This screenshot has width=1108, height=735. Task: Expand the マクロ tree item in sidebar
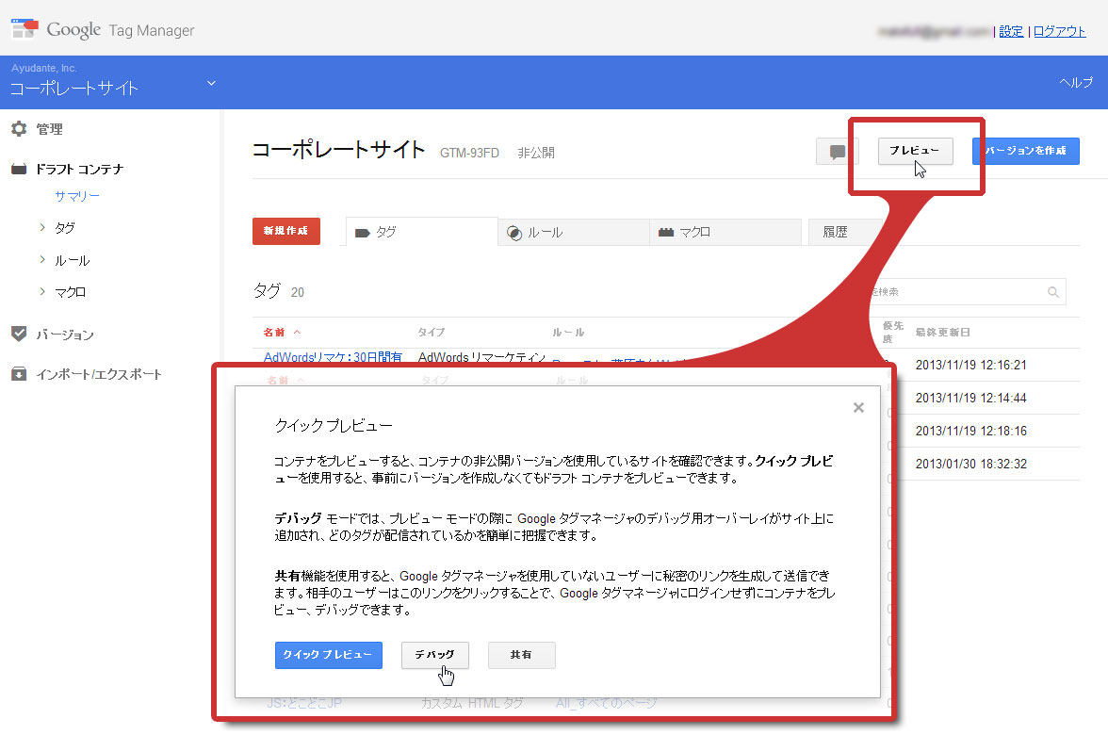point(41,291)
